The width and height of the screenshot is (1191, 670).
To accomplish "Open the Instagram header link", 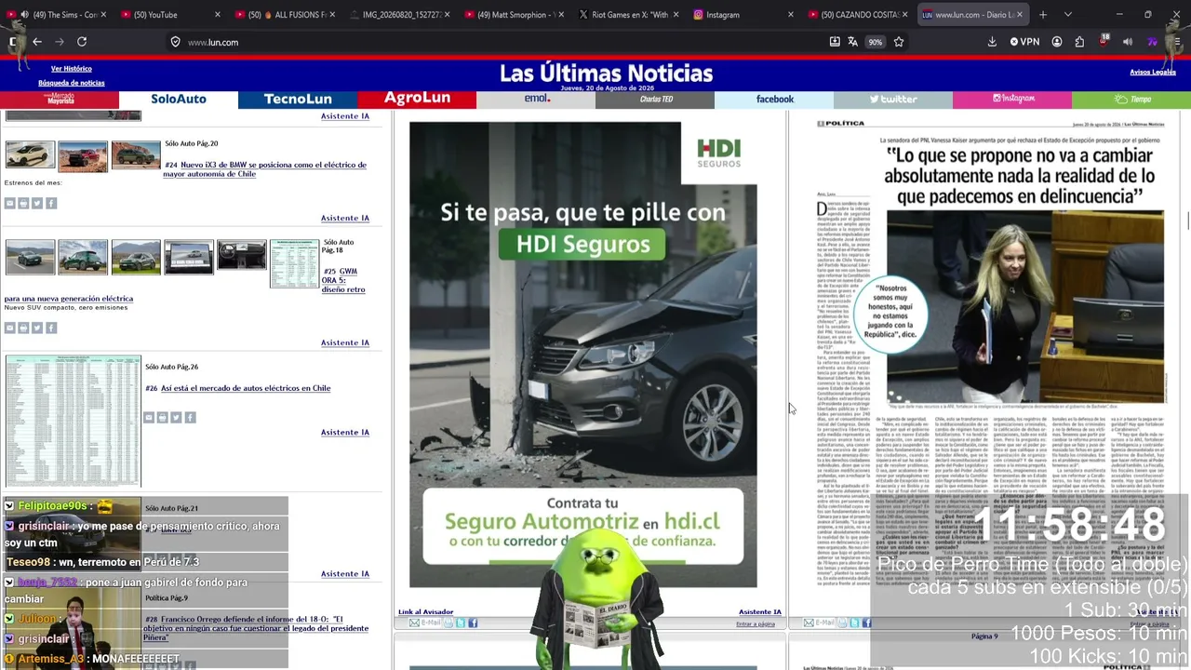I will tap(1012, 99).
